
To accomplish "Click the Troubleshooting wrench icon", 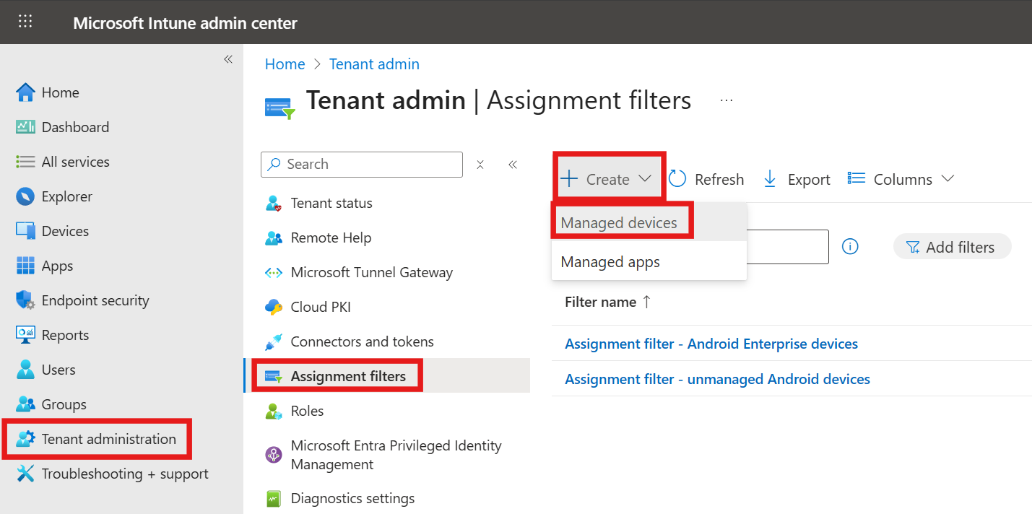I will (x=25, y=474).
